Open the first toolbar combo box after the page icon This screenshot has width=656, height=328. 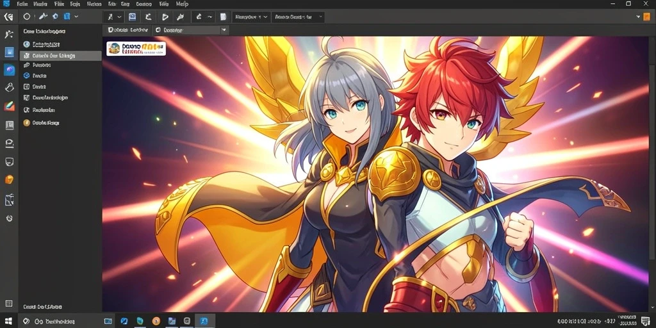tap(251, 17)
